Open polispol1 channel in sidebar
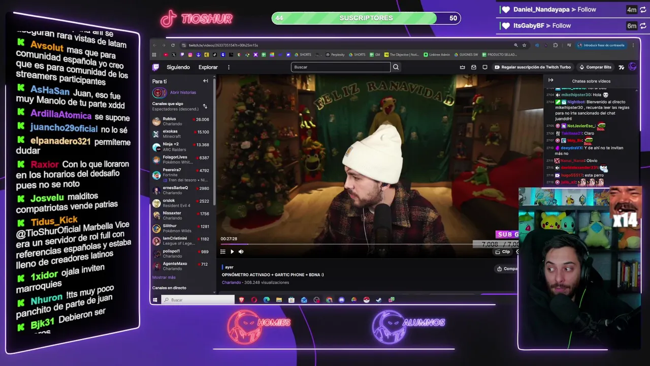This screenshot has height=366, width=650. (181, 254)
